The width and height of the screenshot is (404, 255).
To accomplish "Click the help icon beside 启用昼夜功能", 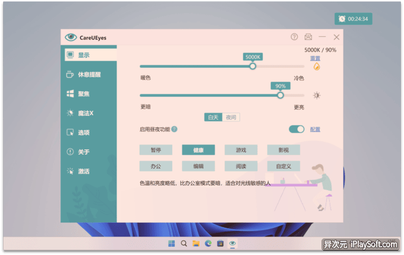I will point(175,129).
